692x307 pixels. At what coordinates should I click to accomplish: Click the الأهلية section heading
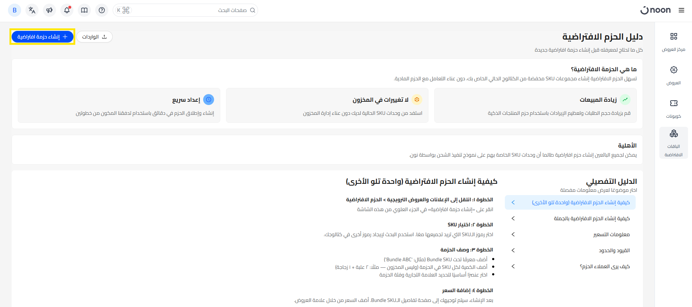627,145
